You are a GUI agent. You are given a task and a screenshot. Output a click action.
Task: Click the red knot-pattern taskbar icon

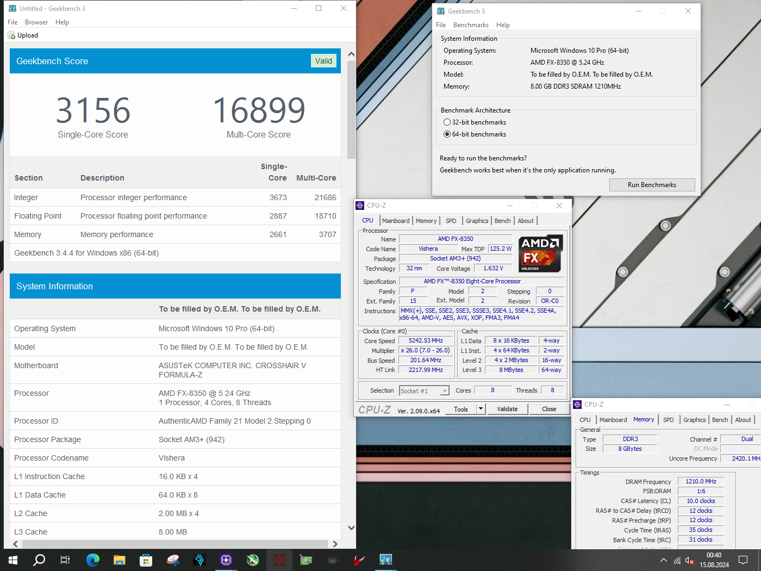279,560
